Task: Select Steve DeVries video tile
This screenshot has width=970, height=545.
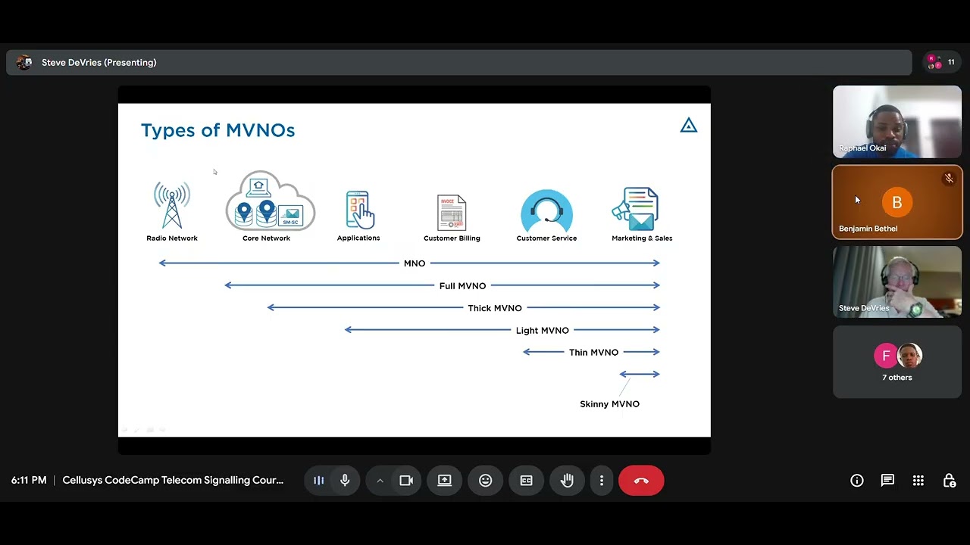Action: tap(897, 282)
